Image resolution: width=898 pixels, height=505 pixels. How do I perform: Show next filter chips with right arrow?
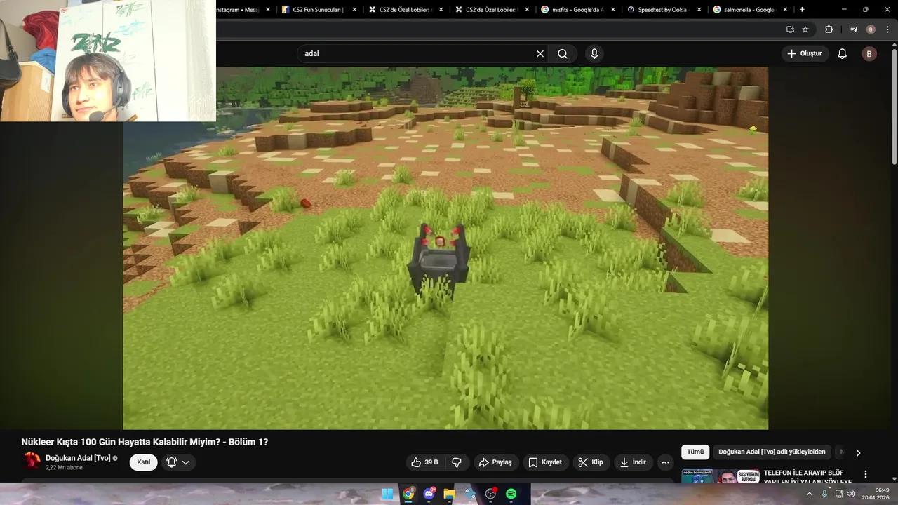pyautogui.click(x=858, y=453)
